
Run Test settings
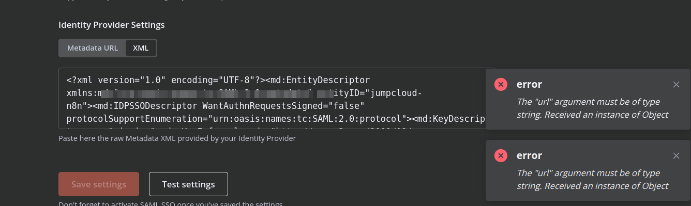pos(188,184)
